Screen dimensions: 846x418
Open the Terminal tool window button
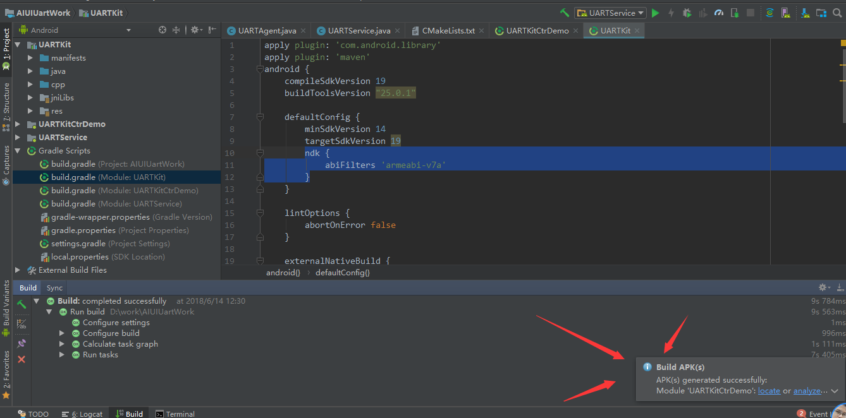pyautogui.click(x=175, y=414)
